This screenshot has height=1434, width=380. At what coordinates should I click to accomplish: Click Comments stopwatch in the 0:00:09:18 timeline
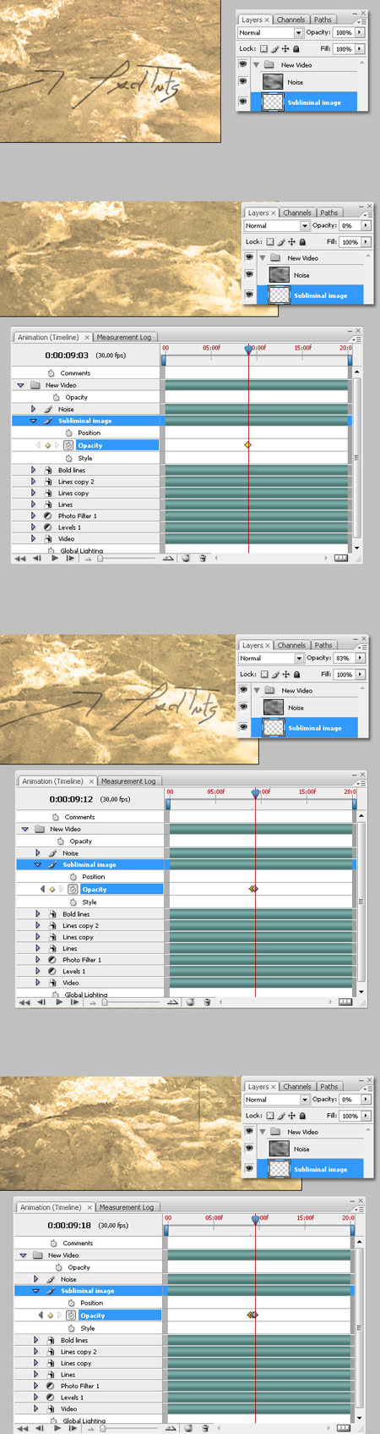[53, 1244]
